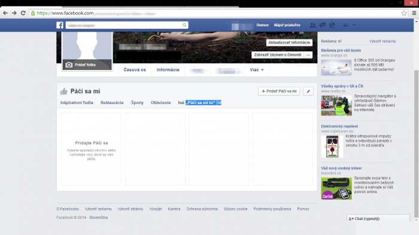419x235 pixels.
Task: Click the Facebook search input field
Action: click(123, 25)
